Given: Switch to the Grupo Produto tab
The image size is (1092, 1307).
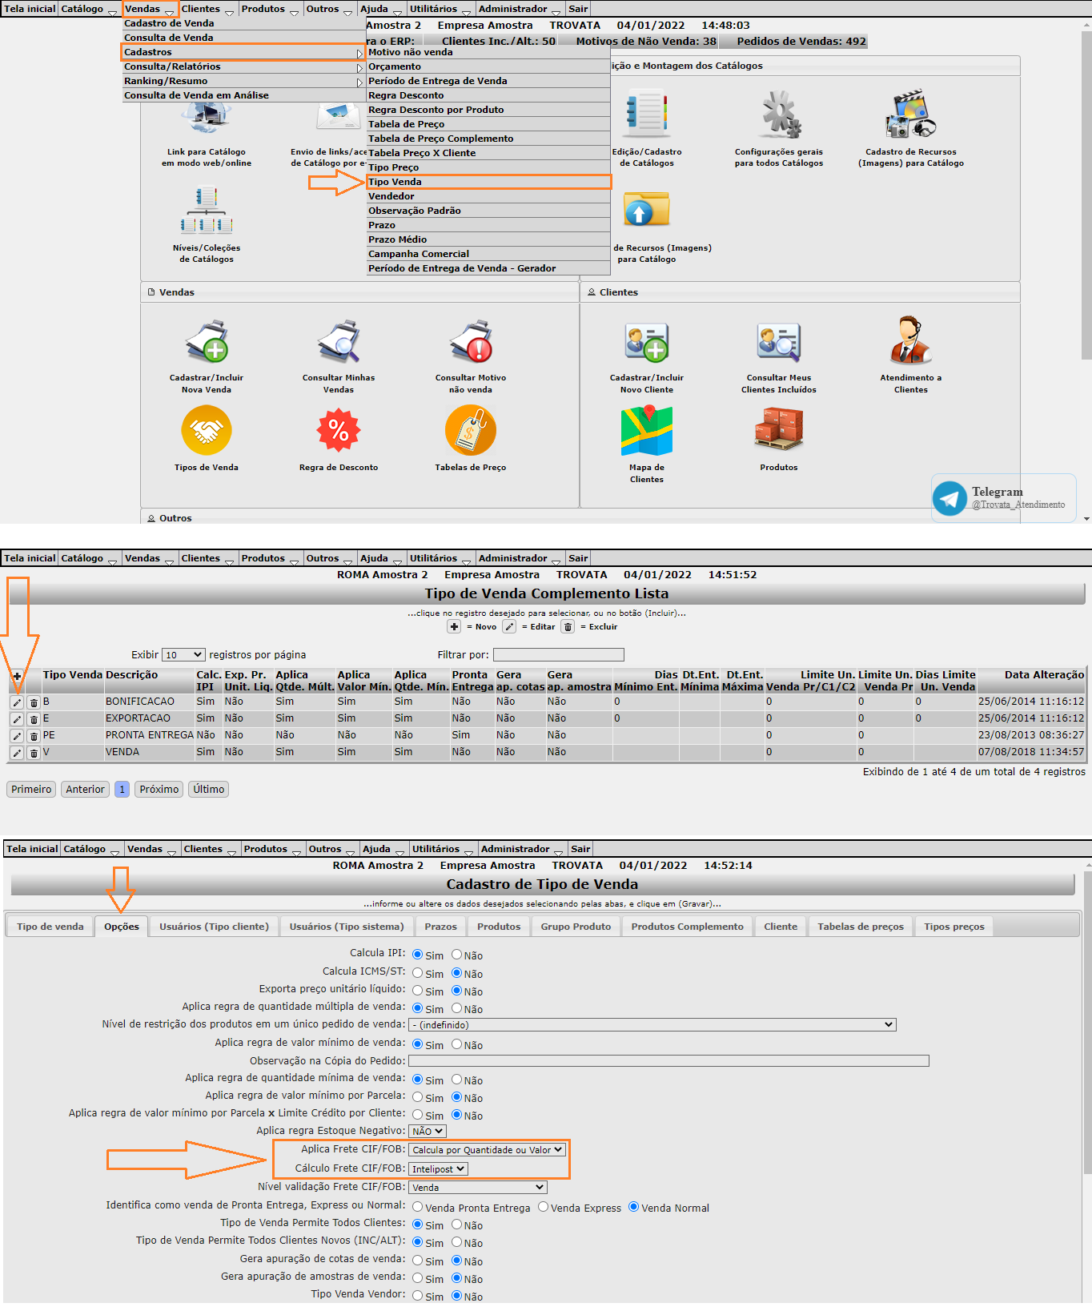Looking at the screenshot, I should pyautogui.click(x=576, y=927).
